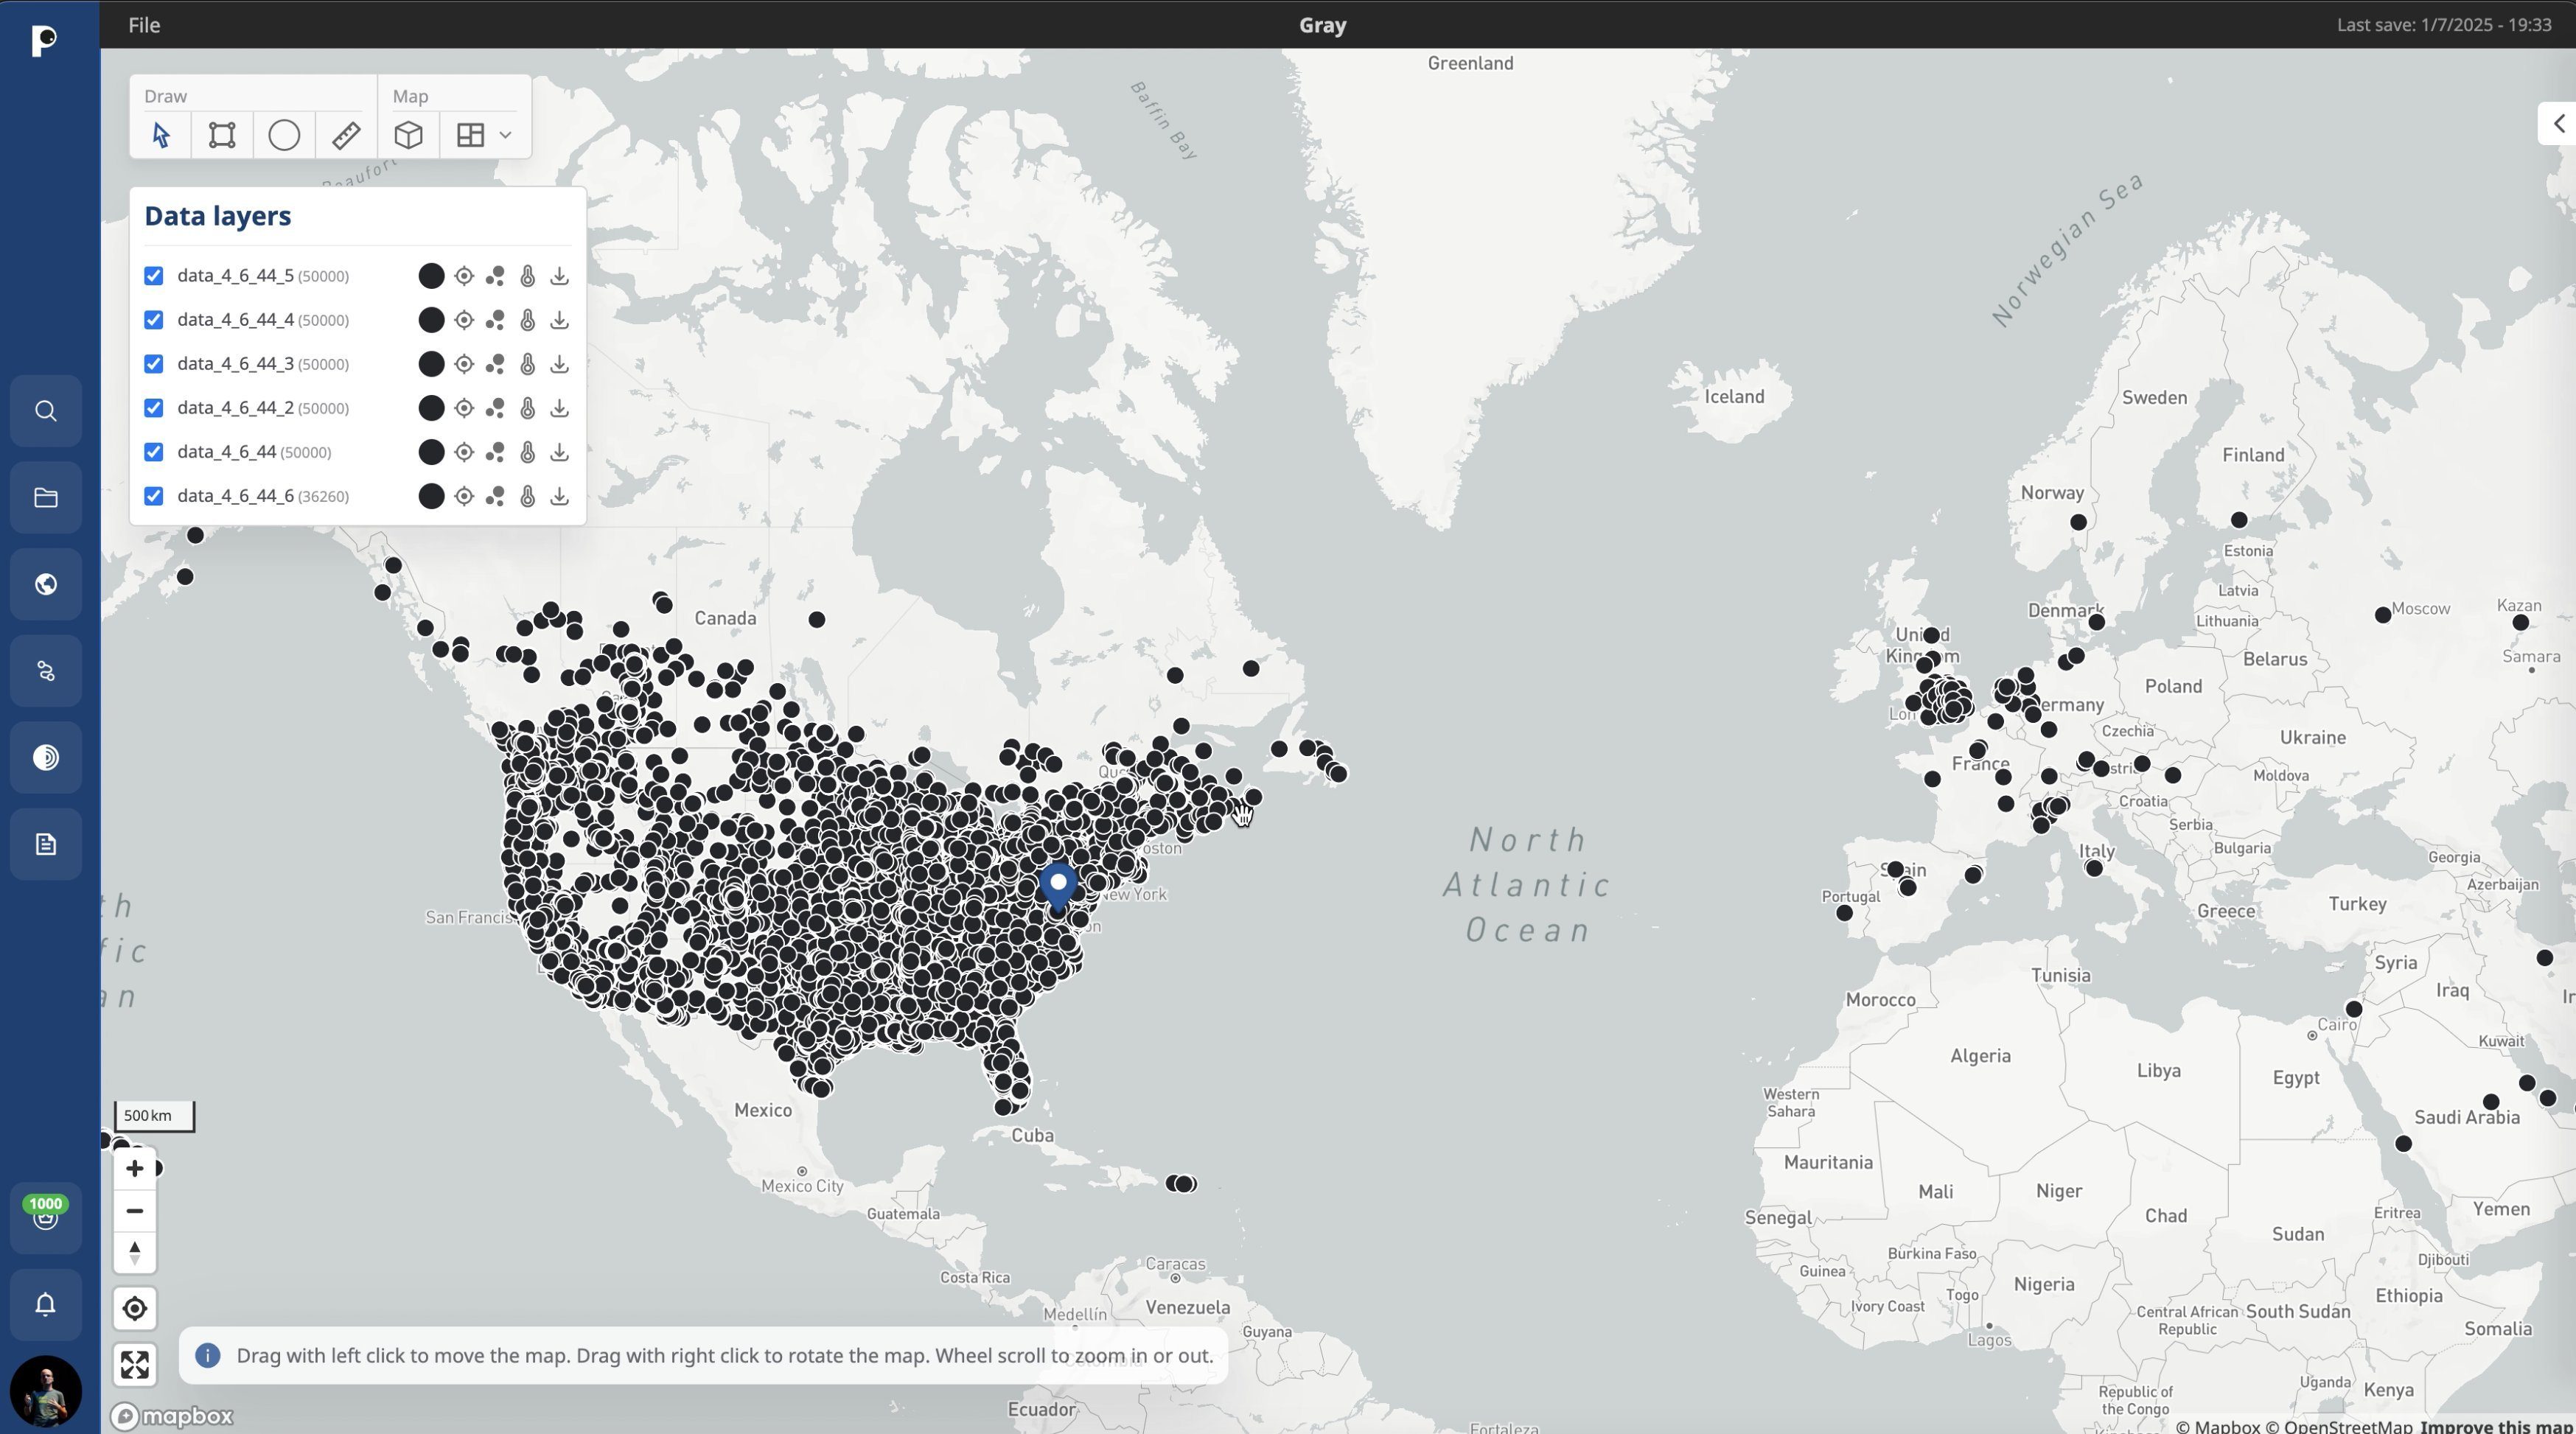The height and width of the screenshot is (1434, 2576).
Task: Click heatmap icon for data_4_6_44_5 layer
Action: click(528, 276)
